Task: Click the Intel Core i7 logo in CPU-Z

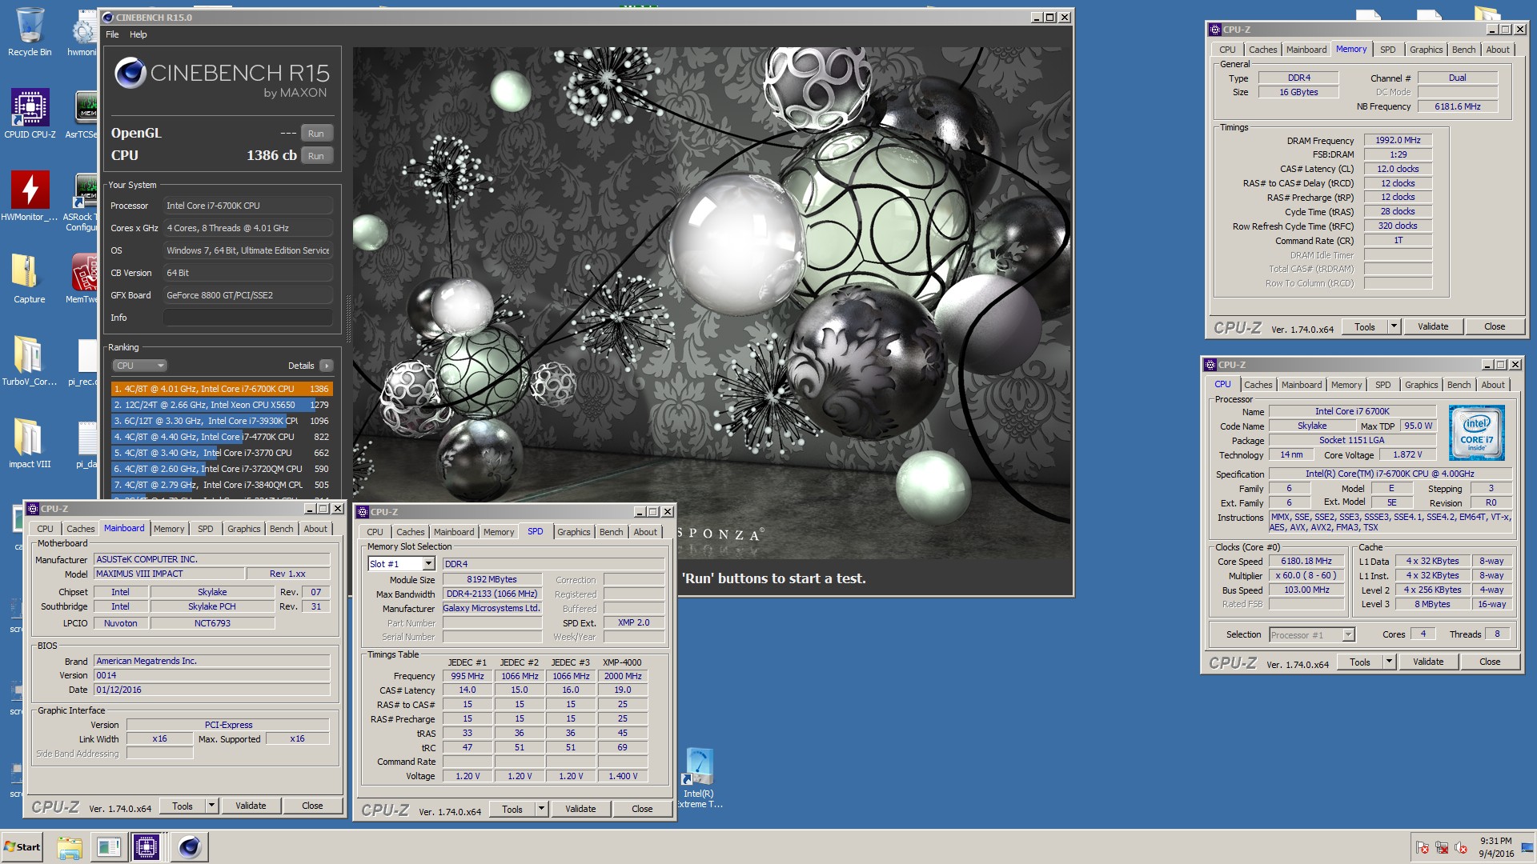Action: [1476, 432]
